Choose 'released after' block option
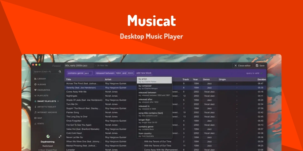Screen dimensions: 303x151 coord(154,100)
